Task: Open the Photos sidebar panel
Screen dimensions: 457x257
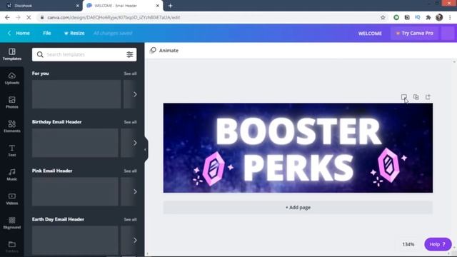Action: (12, 103)
